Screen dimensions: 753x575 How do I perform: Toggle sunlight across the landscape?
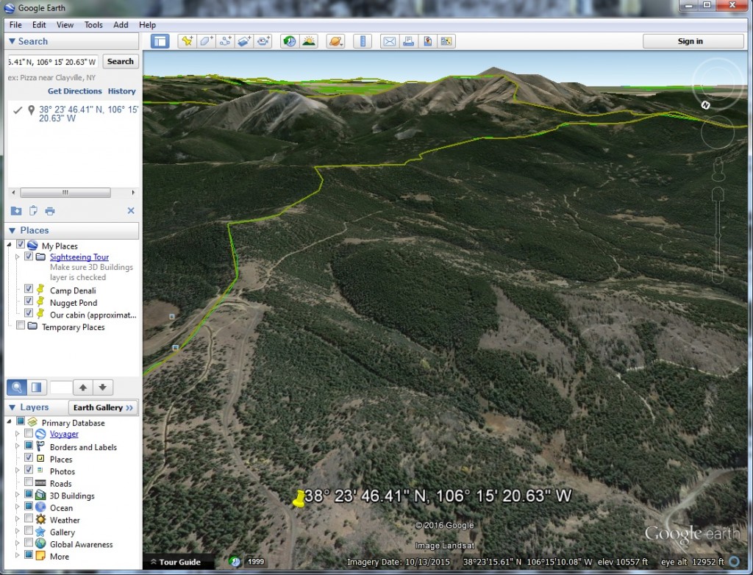tap(309, 41)
